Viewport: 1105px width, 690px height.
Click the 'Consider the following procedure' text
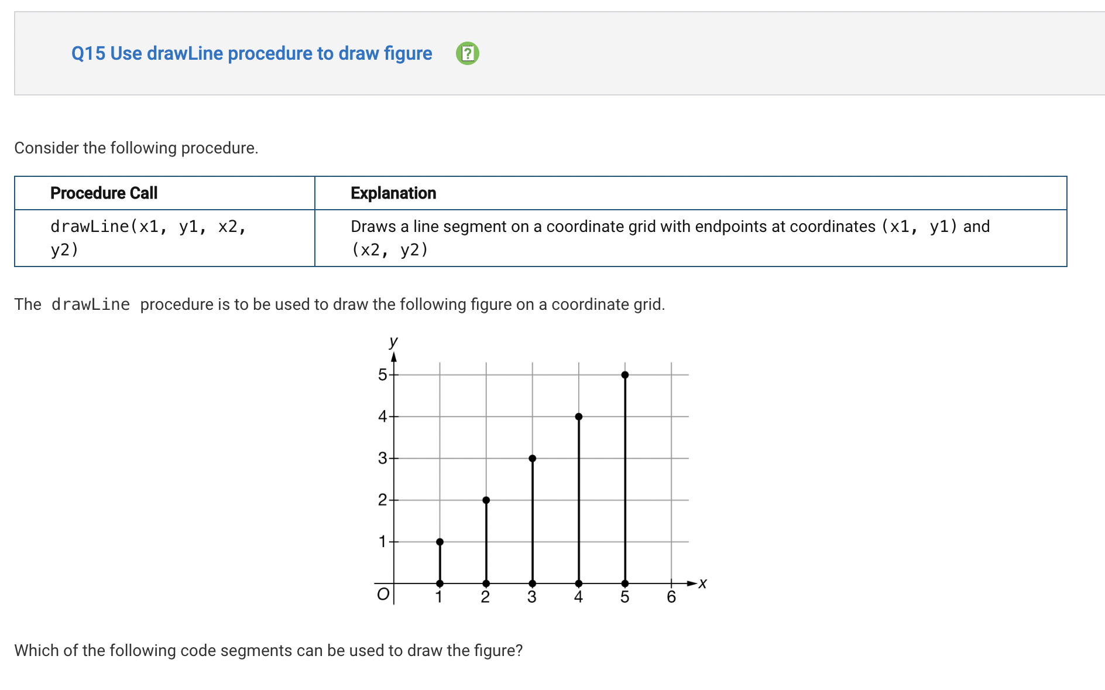(x=136, y=148)
